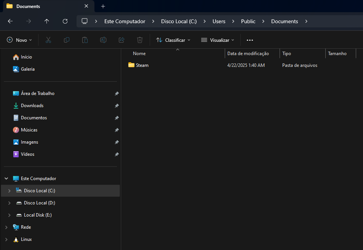
Task: Click the Delete trash can icon
Action: pos(140,40)
